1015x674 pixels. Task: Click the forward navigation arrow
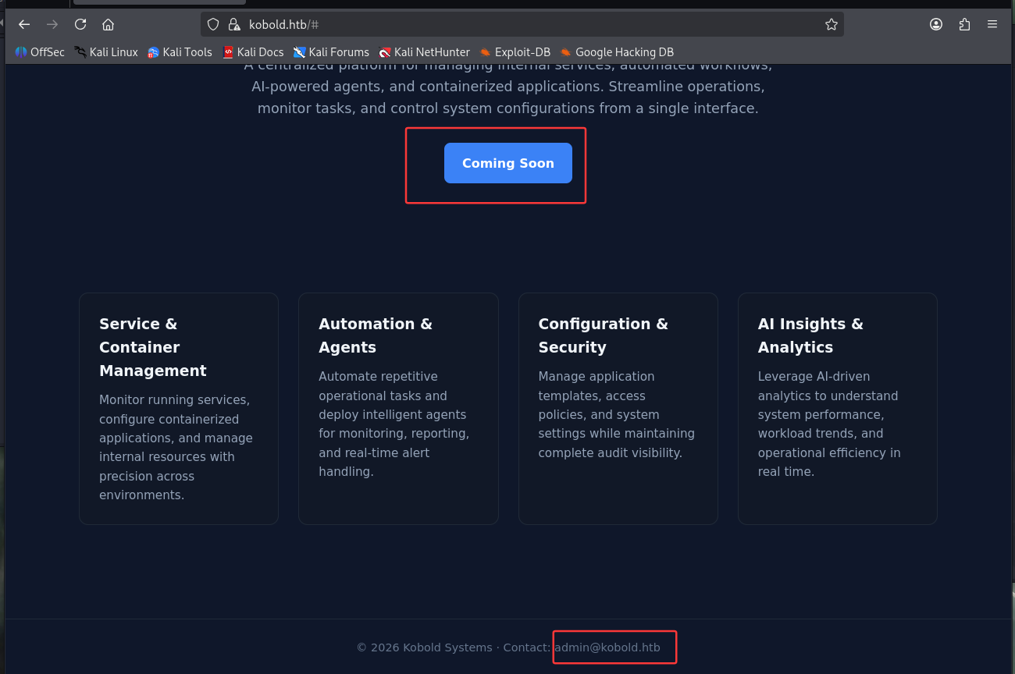click(x=52, y=24)
